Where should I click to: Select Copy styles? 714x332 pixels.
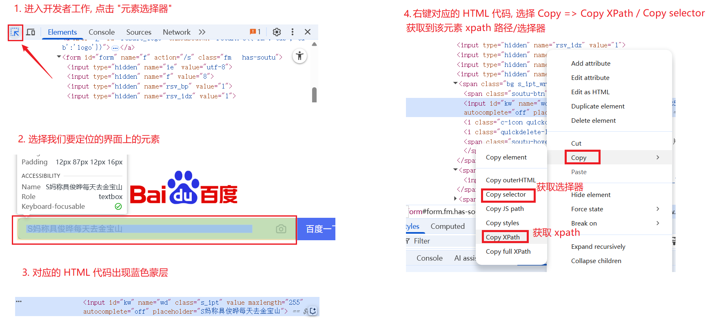point(502,223)
